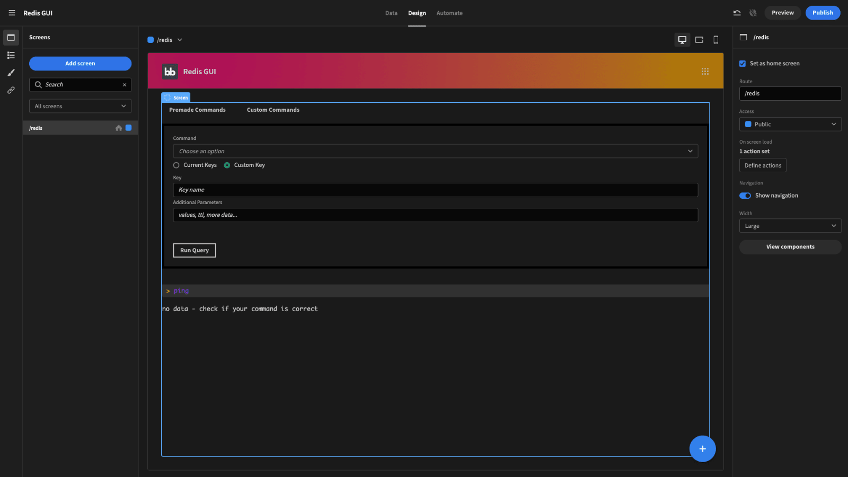Open the /redis screen selector dropdown

pos(165,40)
